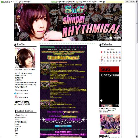This screenshot has width=138, height=138.
Task: Click the Ameba logo in the top bar
Action: (x=5, y=2)
